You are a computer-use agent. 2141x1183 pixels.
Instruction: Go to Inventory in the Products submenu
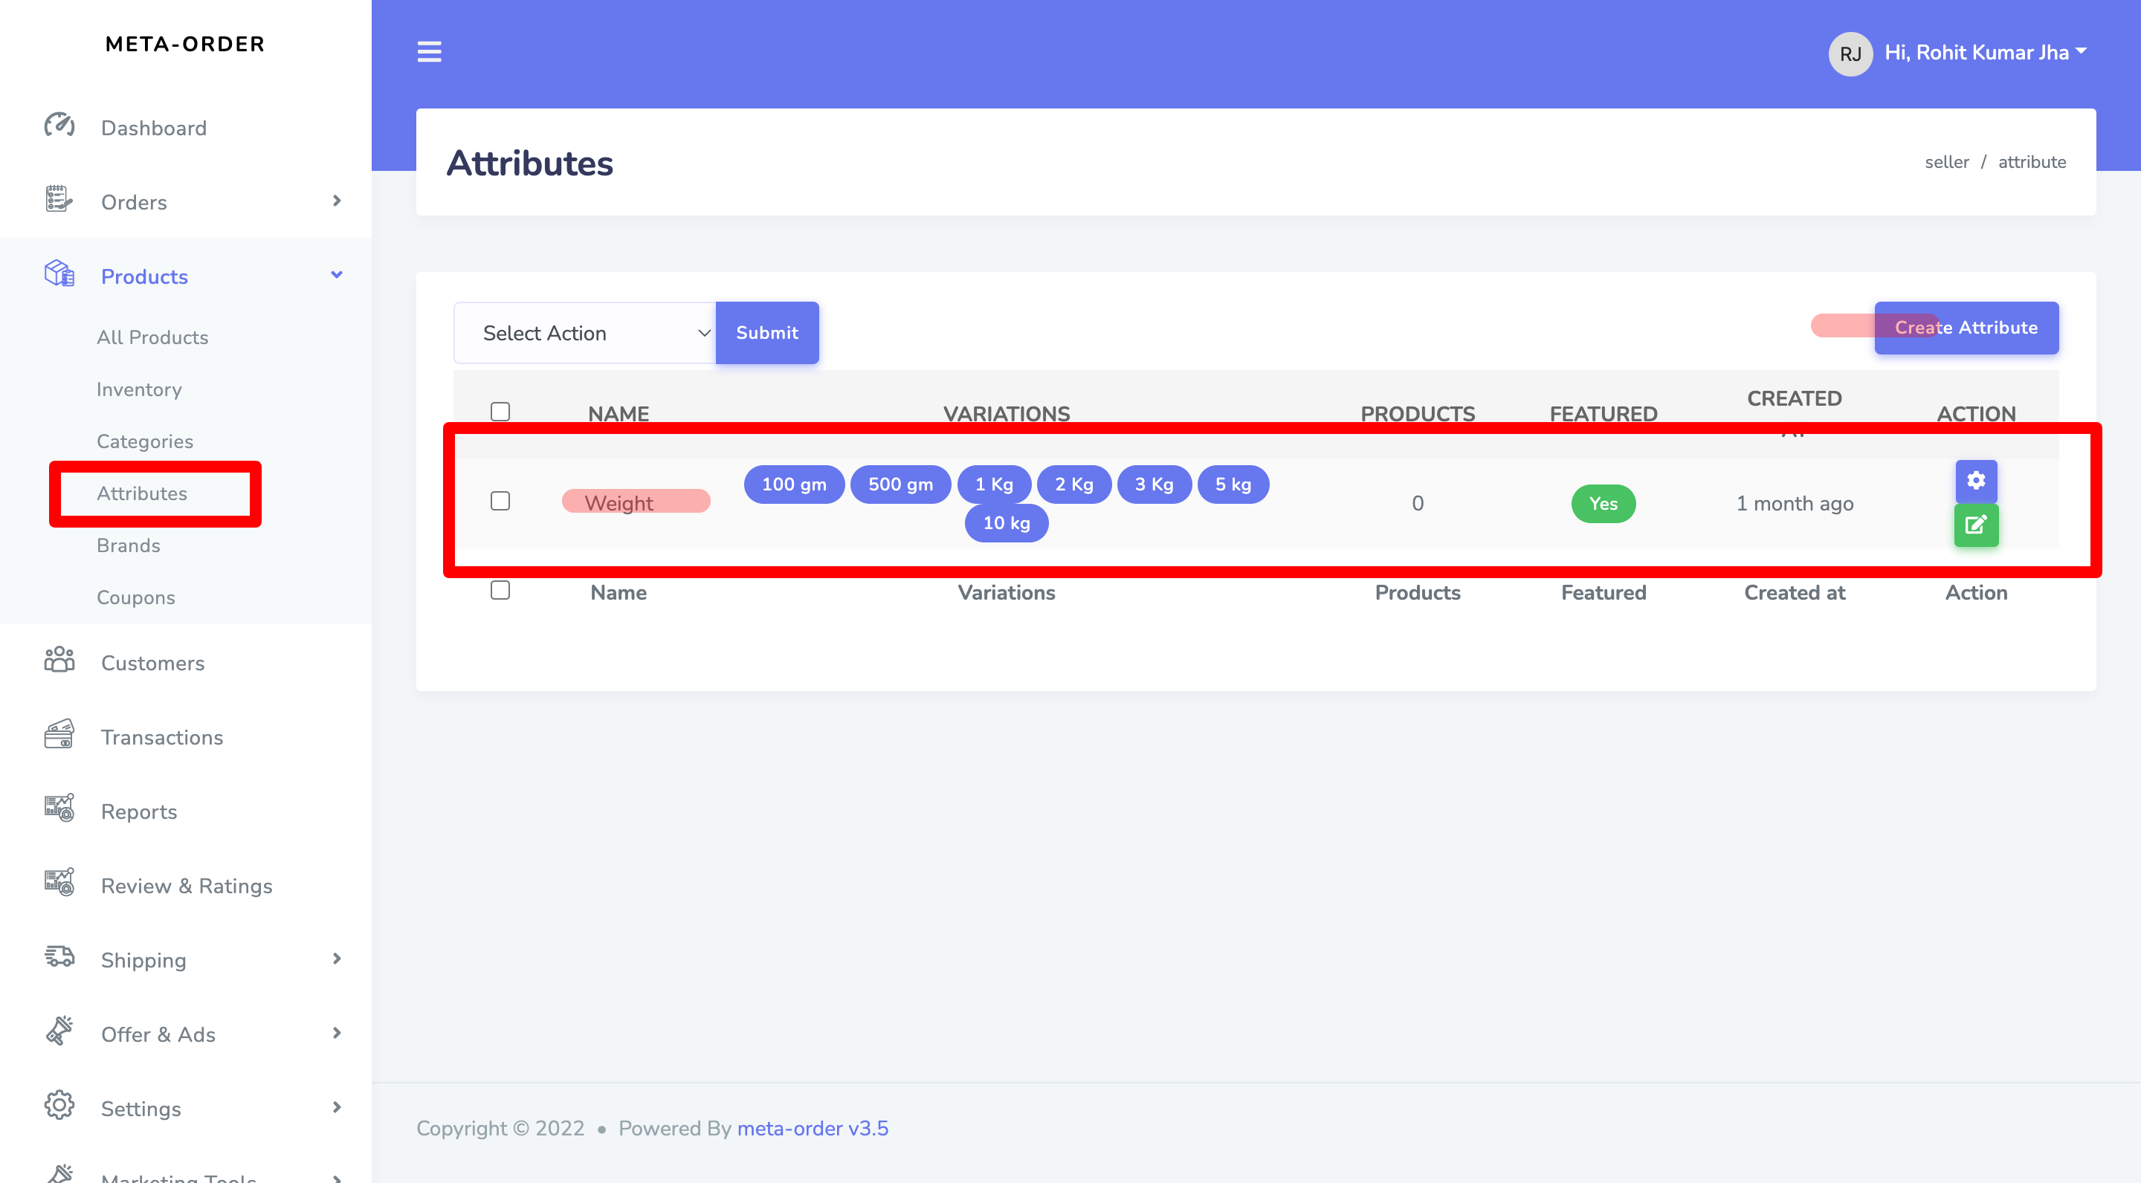139,389
